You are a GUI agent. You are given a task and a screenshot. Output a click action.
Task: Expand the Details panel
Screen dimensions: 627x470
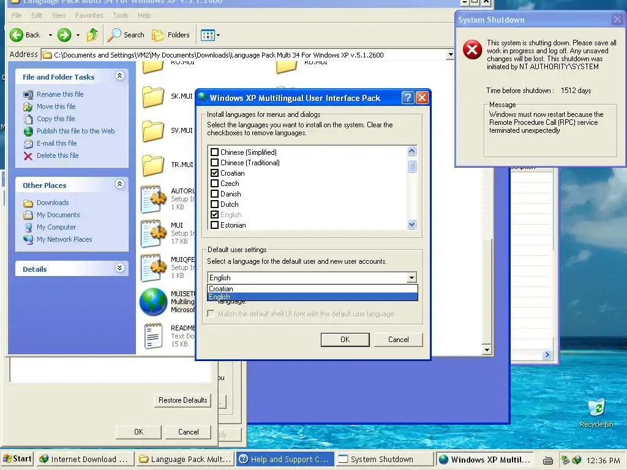(119, 268)
